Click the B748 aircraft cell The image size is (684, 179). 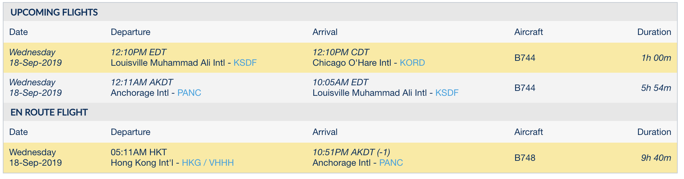[x=525, y=158]
